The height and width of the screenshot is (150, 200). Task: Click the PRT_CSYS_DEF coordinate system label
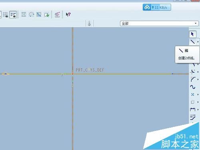click(x=90, y=70)
